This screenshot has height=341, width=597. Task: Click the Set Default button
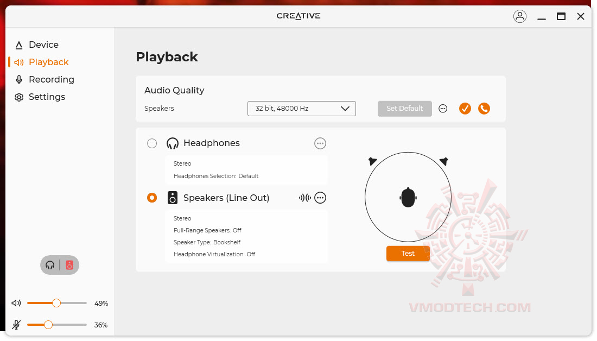(x=404, y=109)
